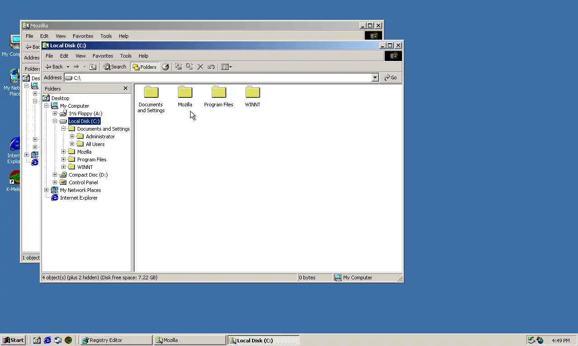Select My Network Places in tree
578x346 pixels.
80,190
